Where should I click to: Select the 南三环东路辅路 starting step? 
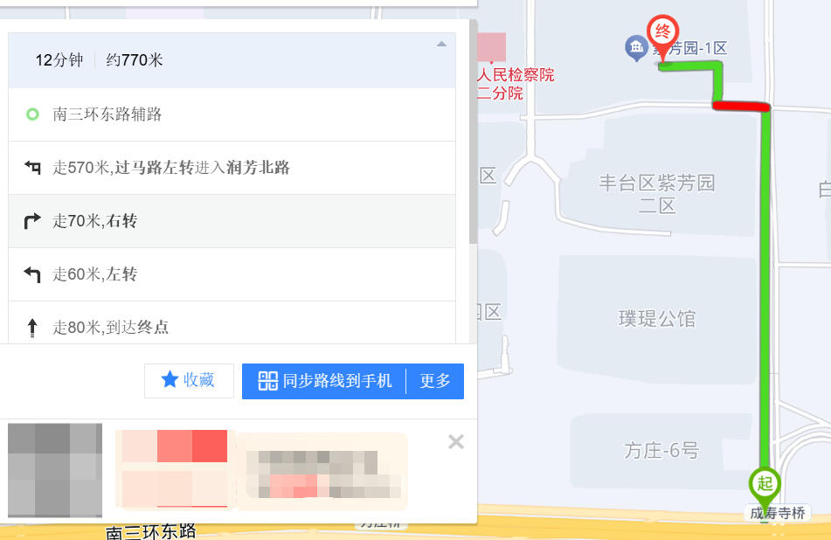point(107,114)
